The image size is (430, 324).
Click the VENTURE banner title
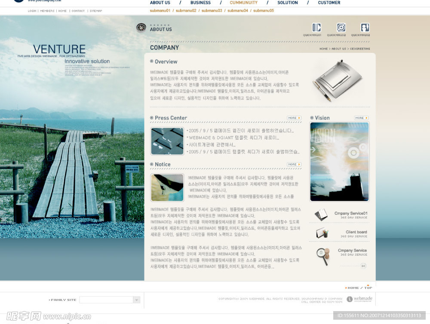coord(59,49)
